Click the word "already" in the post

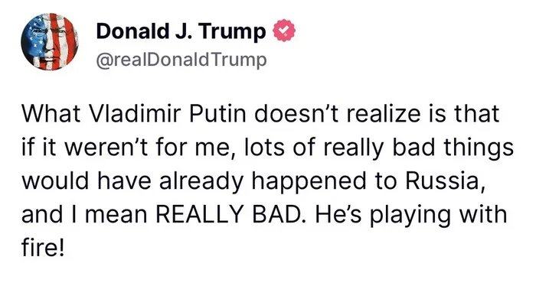tap(202, 183)
